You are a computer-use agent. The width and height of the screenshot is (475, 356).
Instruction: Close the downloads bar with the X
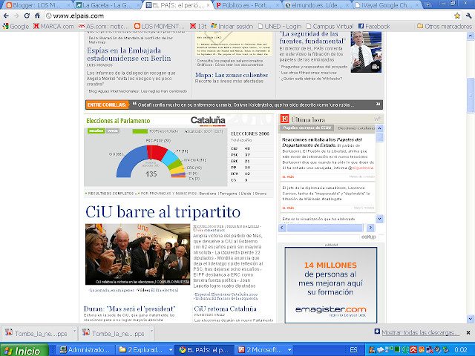coord(468,332)
